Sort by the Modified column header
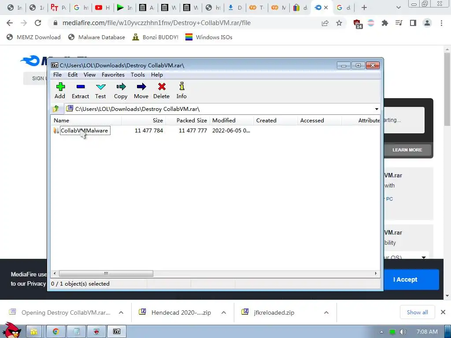This screenshot has width=451, height=338. tap(232, 121)
